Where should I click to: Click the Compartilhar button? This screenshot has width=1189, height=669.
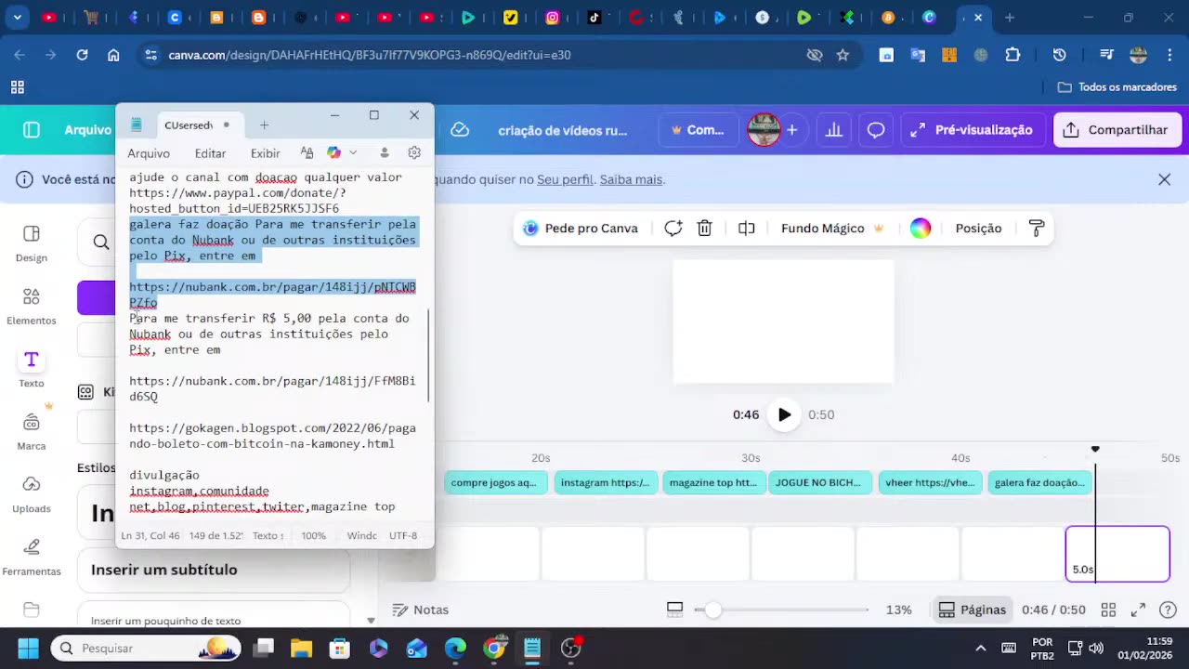coord(1117,130)
